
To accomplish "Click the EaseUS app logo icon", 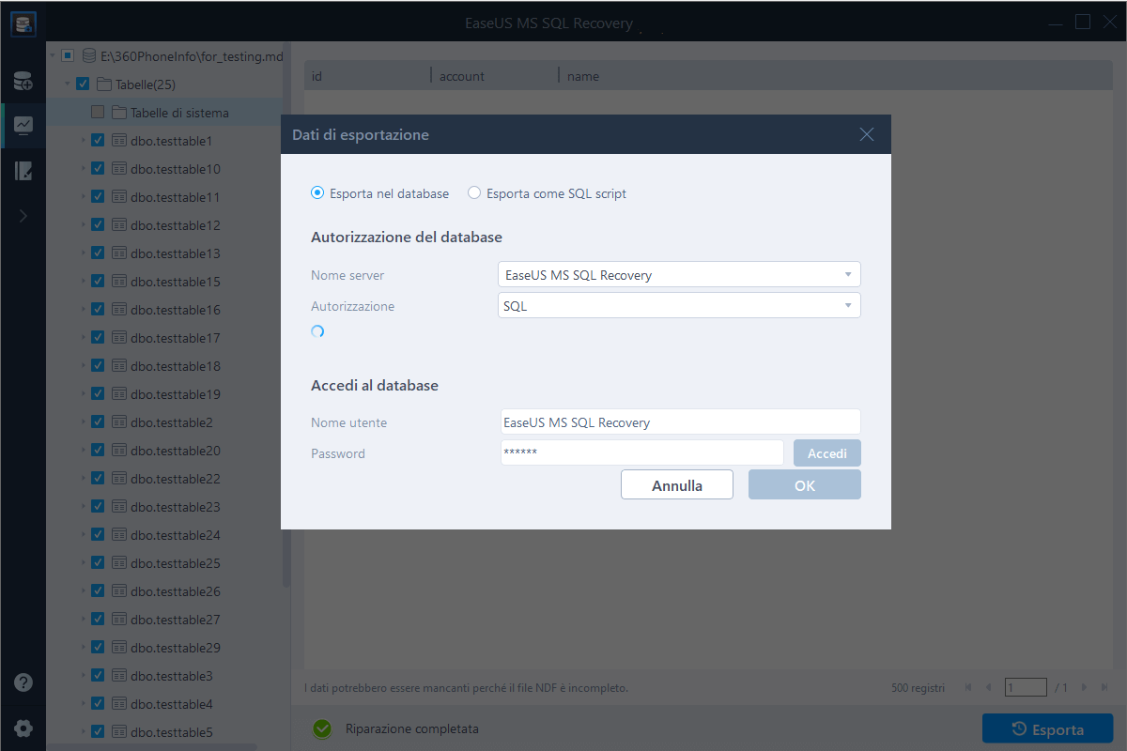I will 23,23.
